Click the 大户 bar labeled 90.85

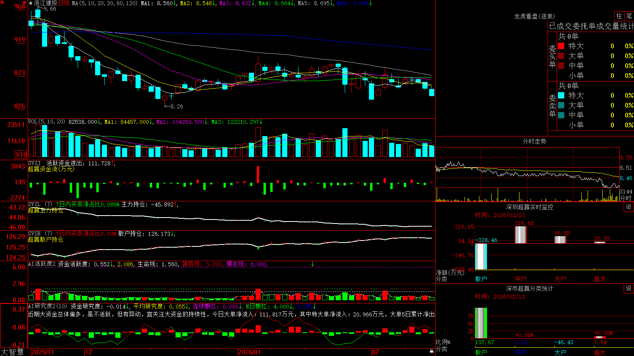(x=560, y=239)
